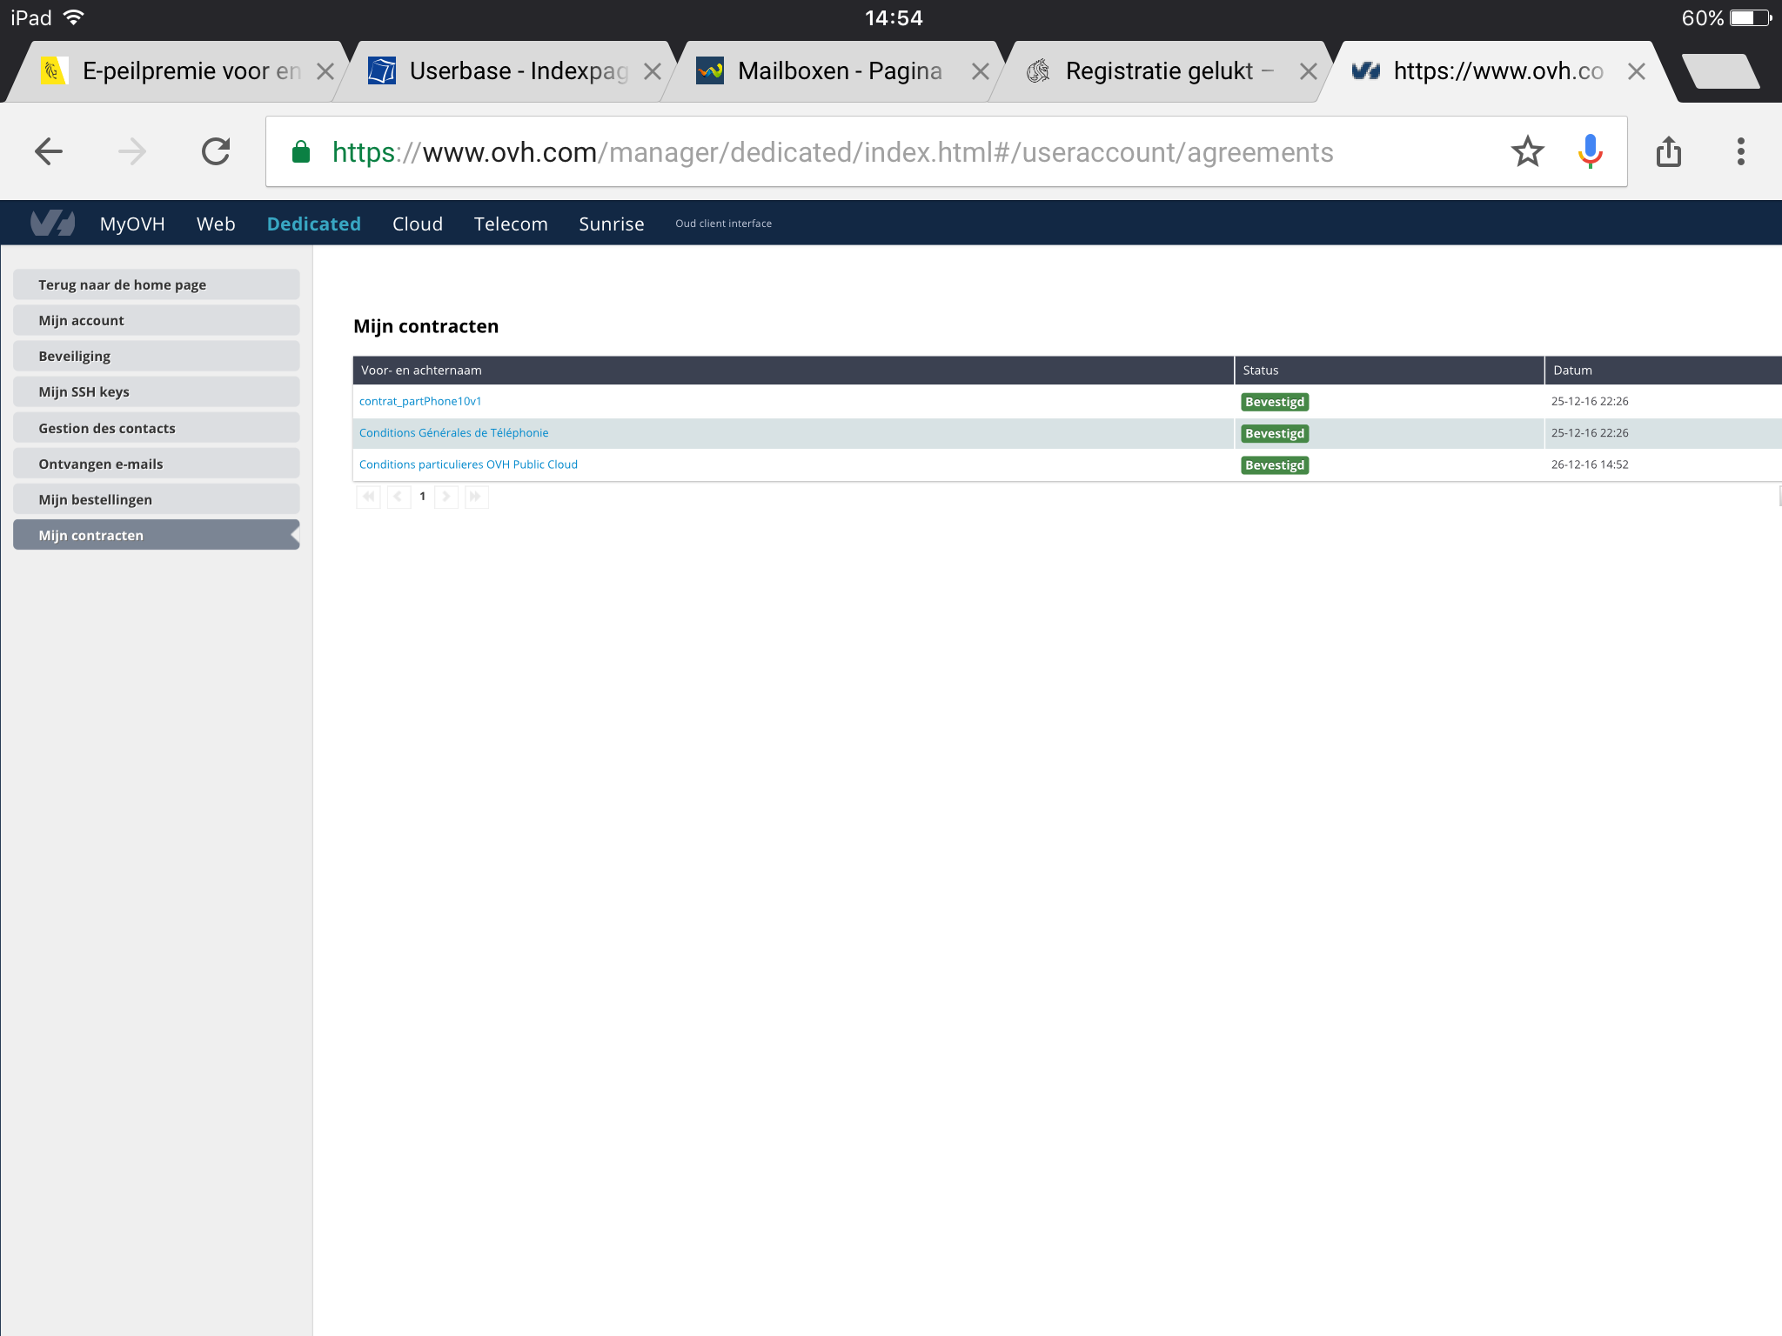Click the OVH logo in the navbar
Image resolution: width=1782 pixels, height=1336 pixels.
click(52, 224)
